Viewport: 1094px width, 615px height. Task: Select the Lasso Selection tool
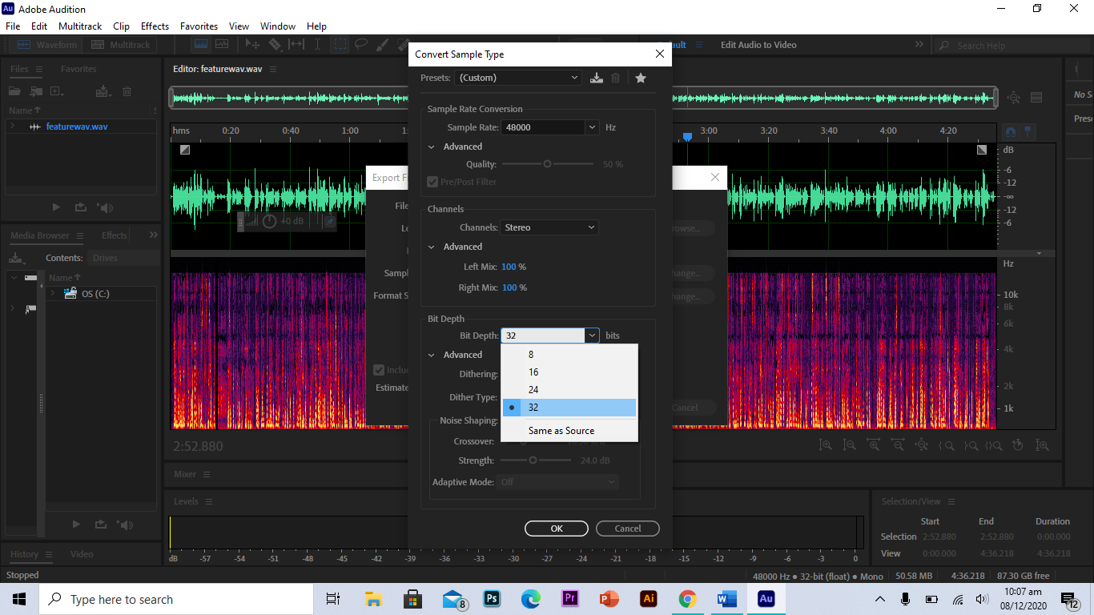tap(361, 45)
